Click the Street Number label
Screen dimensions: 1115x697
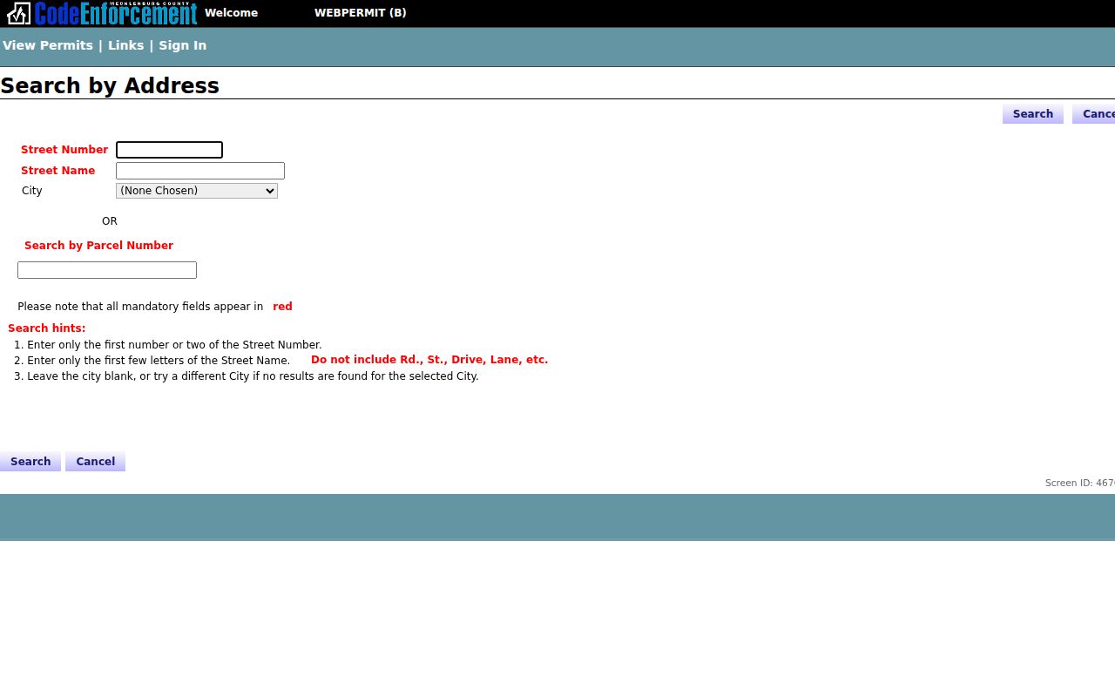[64, 150]
